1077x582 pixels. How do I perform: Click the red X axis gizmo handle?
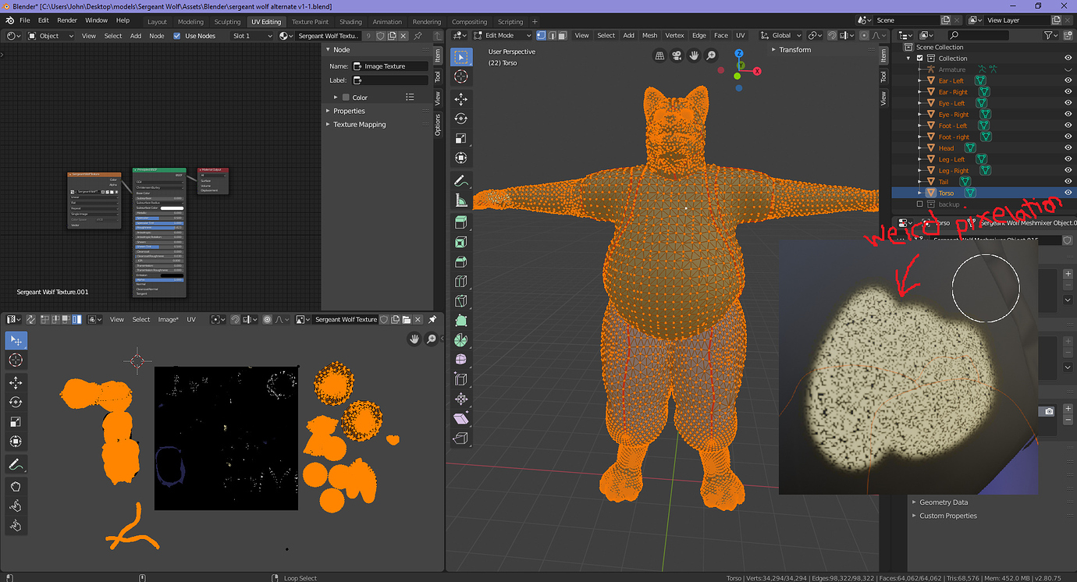point(756,71)
